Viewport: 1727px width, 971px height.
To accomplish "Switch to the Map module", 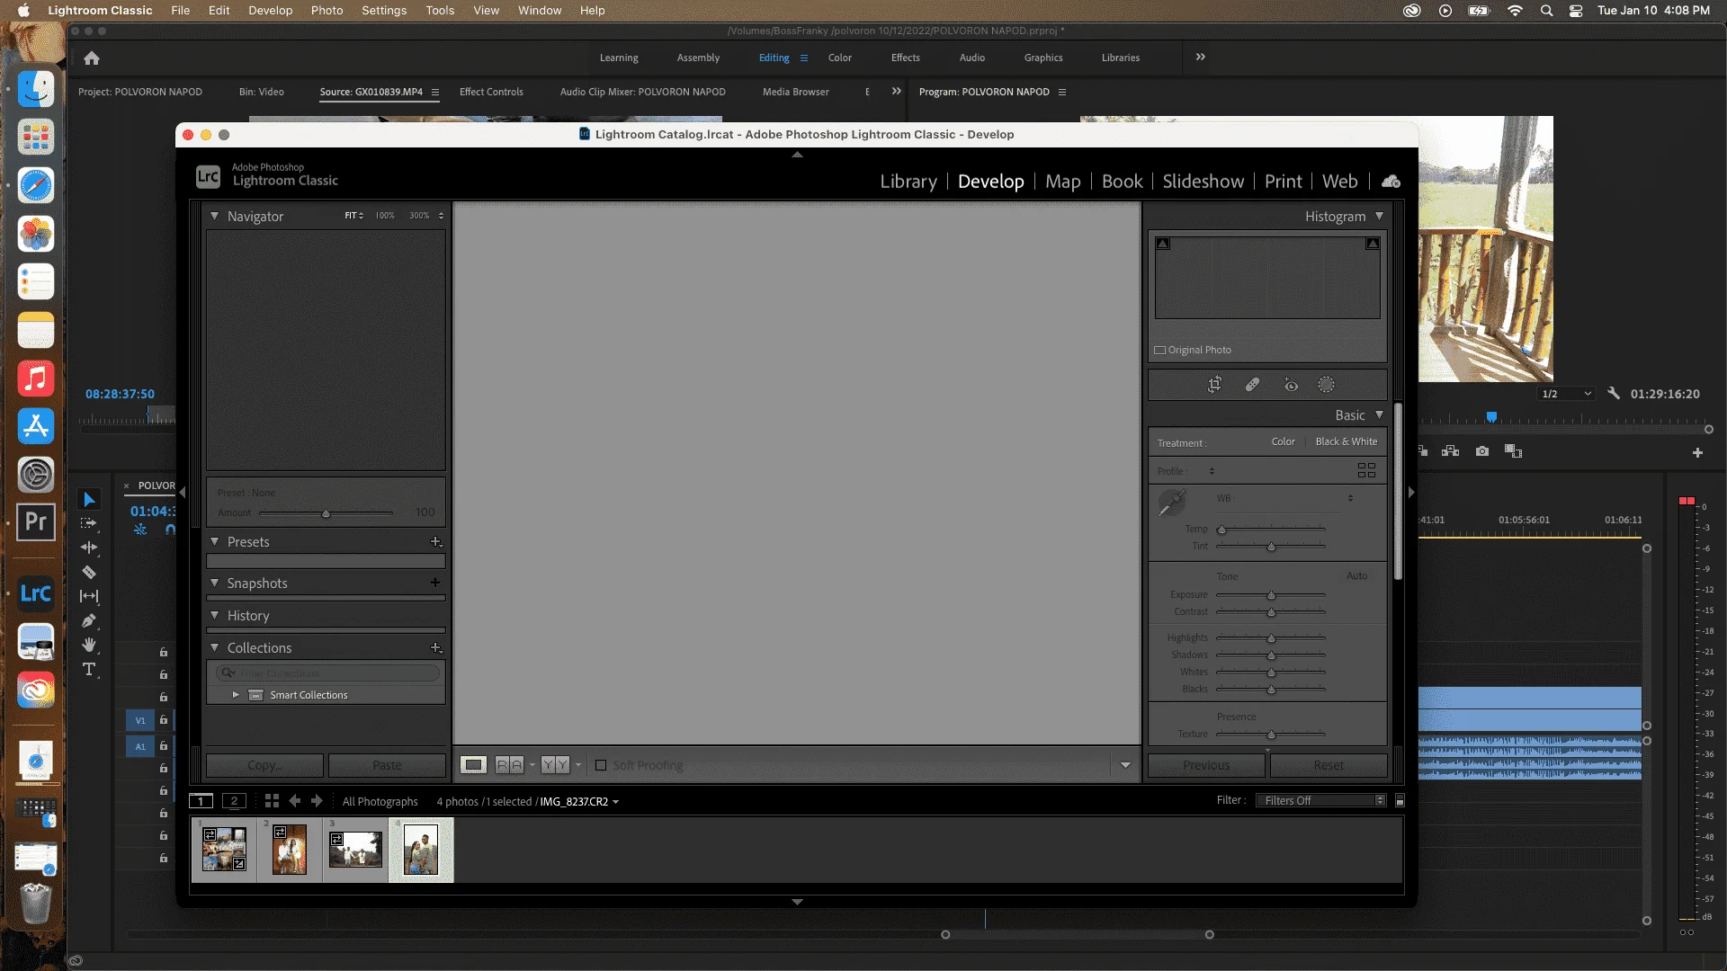I will pos(1063,182).
